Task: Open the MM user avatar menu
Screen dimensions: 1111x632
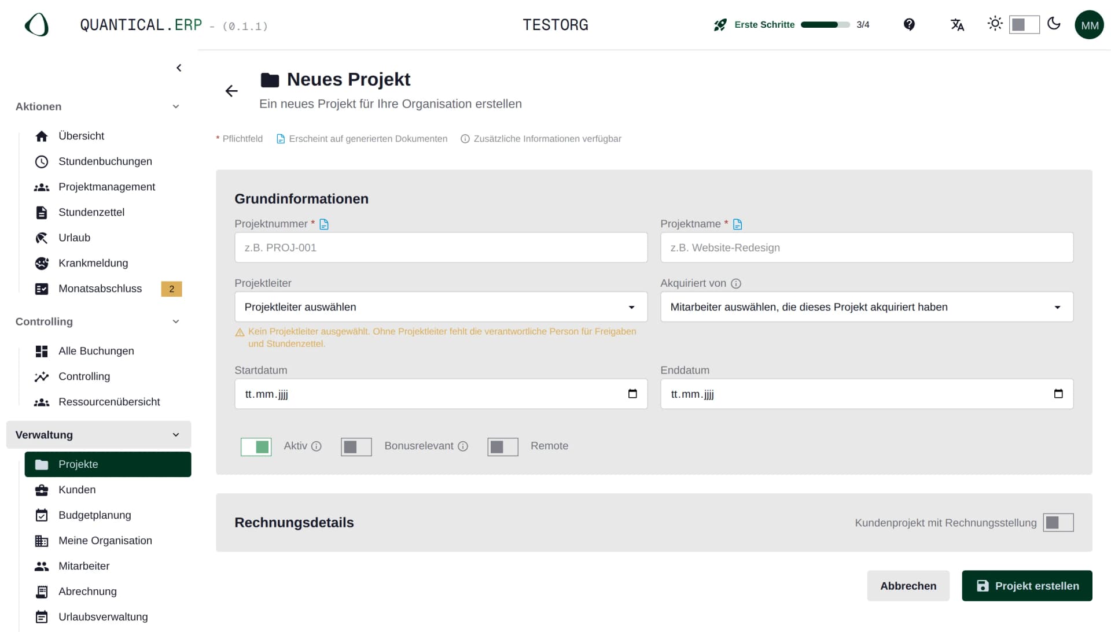Action: pos(1089,25)
